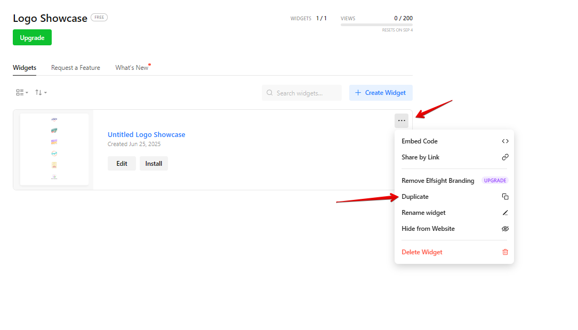This screenshot has height=330, width=578.
Task: Click the Duplicate copy icon
Action: pyautogui.click(x=505, y=197)
